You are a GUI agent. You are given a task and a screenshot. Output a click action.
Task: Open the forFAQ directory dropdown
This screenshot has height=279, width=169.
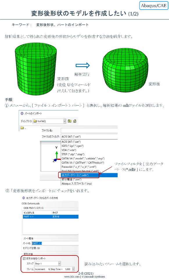[x=64, y=121]
